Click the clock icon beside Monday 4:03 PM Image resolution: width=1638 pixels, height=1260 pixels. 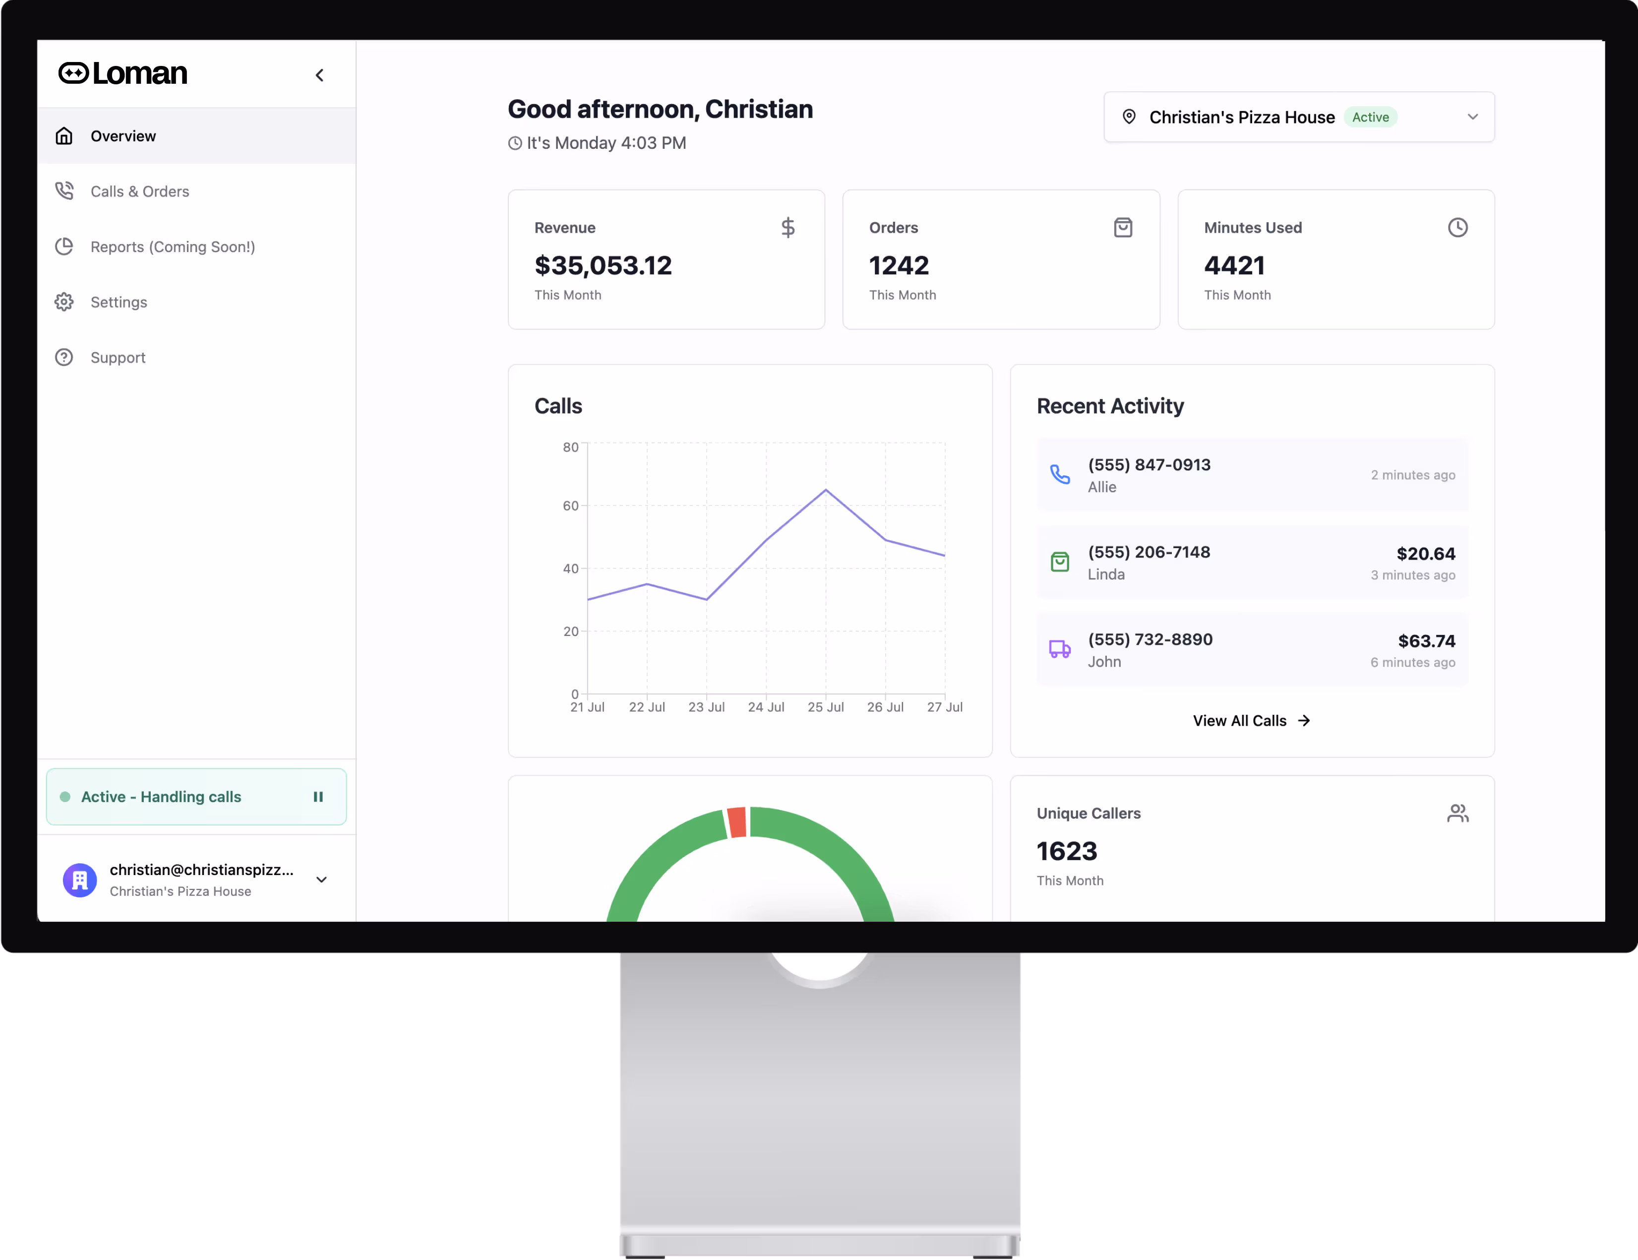pos(515,143)
